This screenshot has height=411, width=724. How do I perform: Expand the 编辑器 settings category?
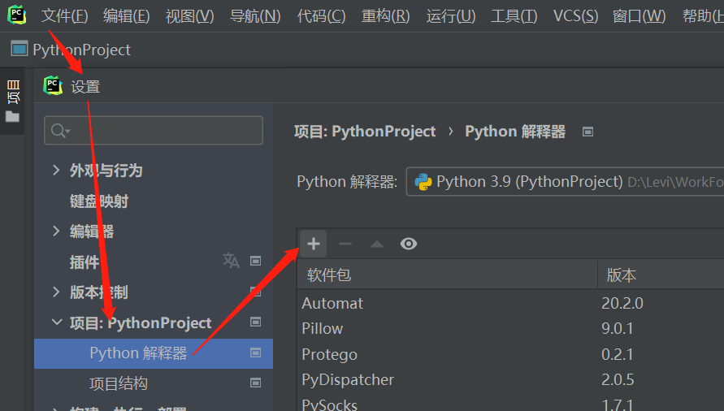[x=56, y=231]
